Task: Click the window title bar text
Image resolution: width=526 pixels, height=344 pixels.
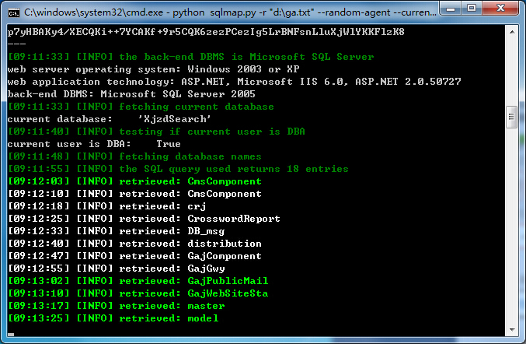Action: click(x=230, y=12)
